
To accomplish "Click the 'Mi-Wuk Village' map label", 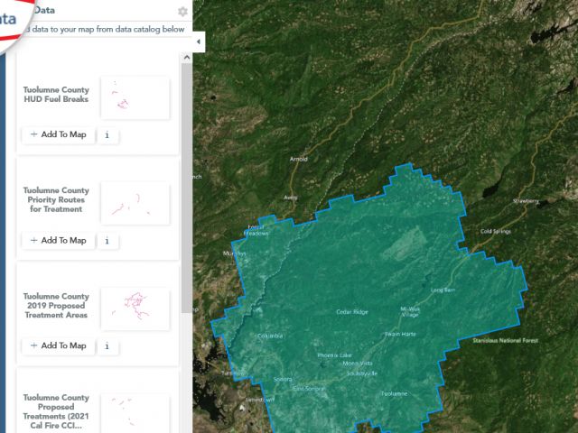I will click(x=410, y=312).
